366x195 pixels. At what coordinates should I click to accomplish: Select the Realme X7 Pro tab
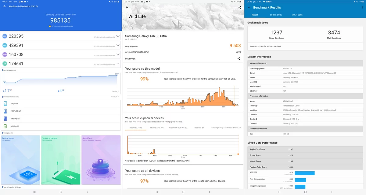[x=136, y=128]
